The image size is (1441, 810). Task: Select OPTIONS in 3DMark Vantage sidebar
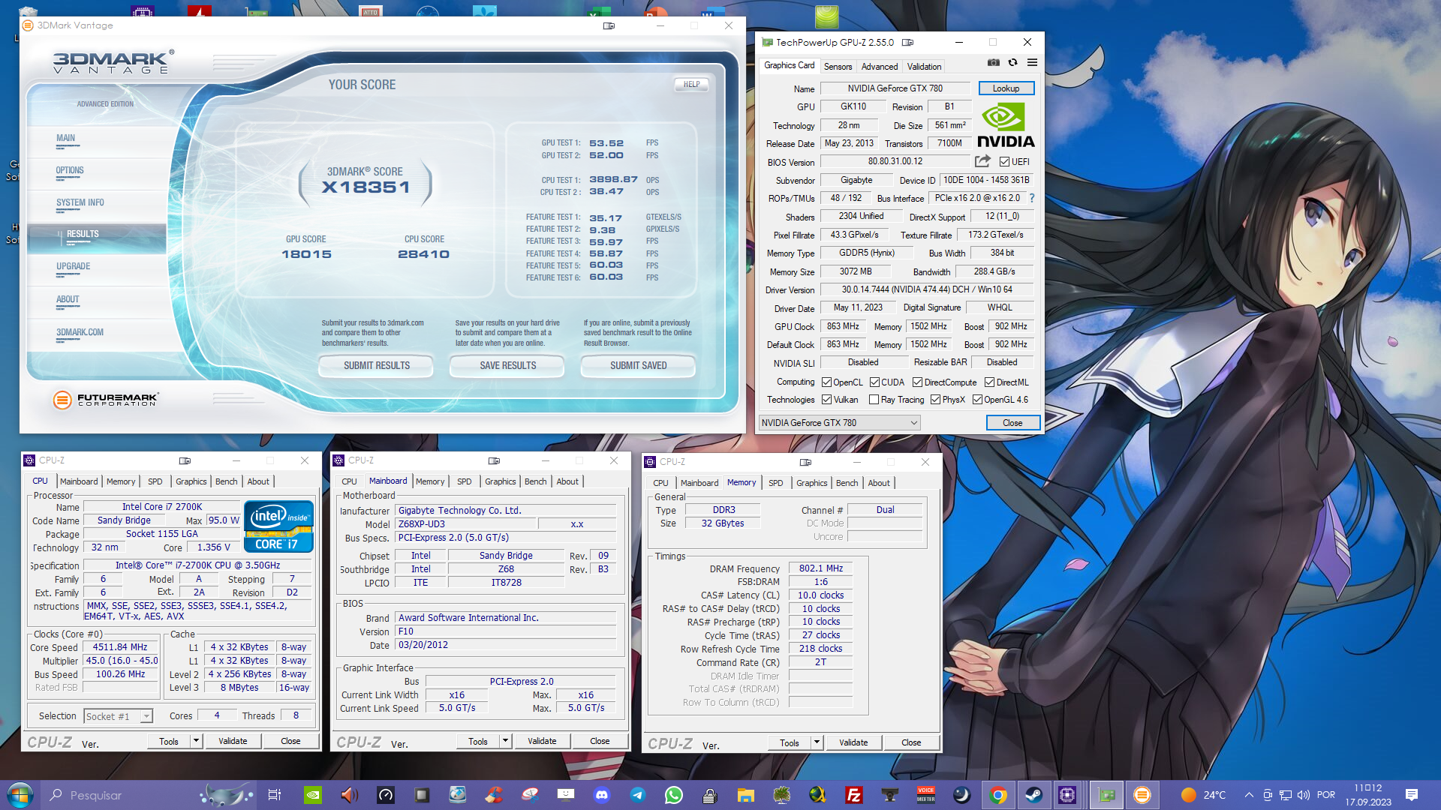click(x=70, y=170)
